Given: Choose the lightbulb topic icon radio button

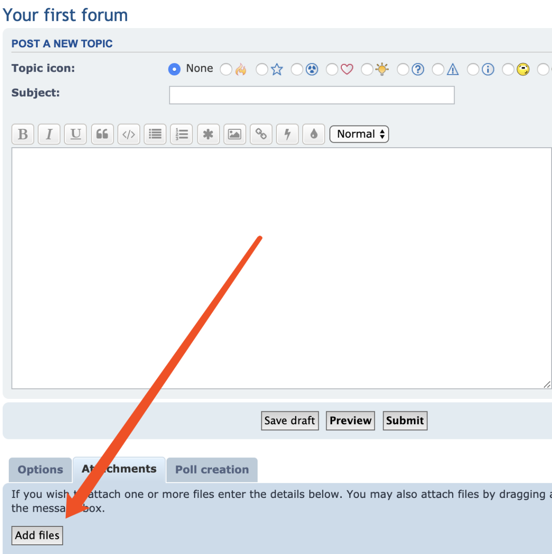Looking at the screenshot, I should [x=367, y=69].
